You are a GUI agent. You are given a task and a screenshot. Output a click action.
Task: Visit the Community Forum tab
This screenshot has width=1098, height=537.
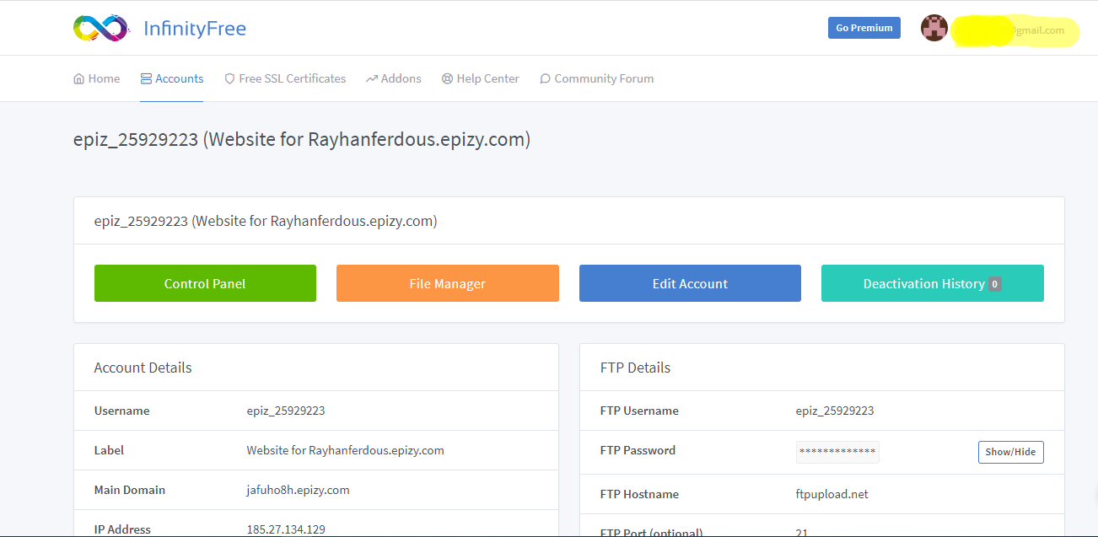point(597,78)
